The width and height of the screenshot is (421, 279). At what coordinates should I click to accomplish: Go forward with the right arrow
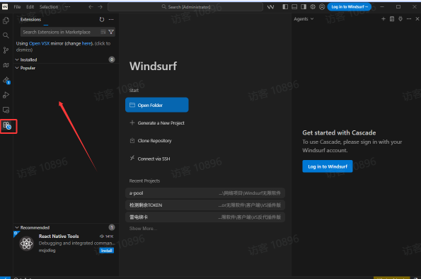[100, 6]
